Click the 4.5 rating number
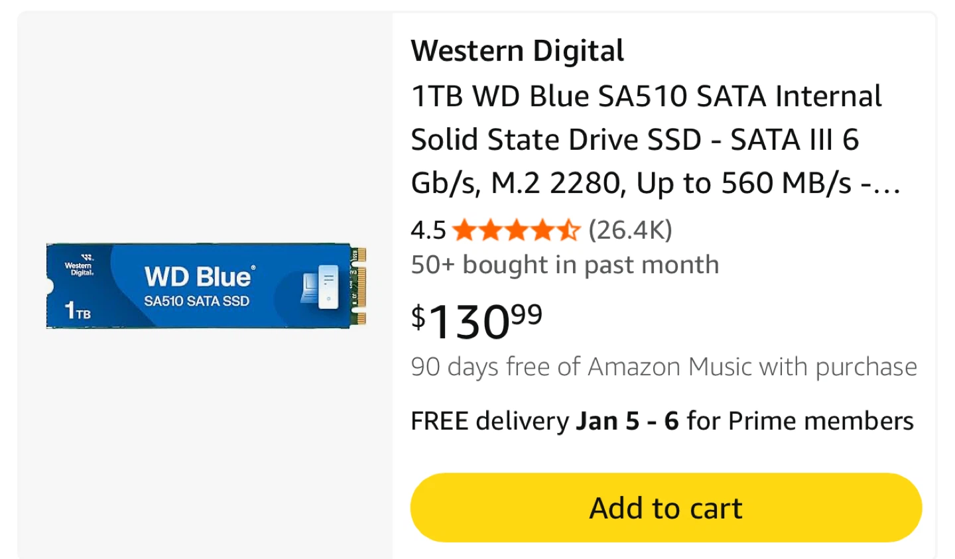The height and width of the screenshot is (559, 955). click(428, 230)
